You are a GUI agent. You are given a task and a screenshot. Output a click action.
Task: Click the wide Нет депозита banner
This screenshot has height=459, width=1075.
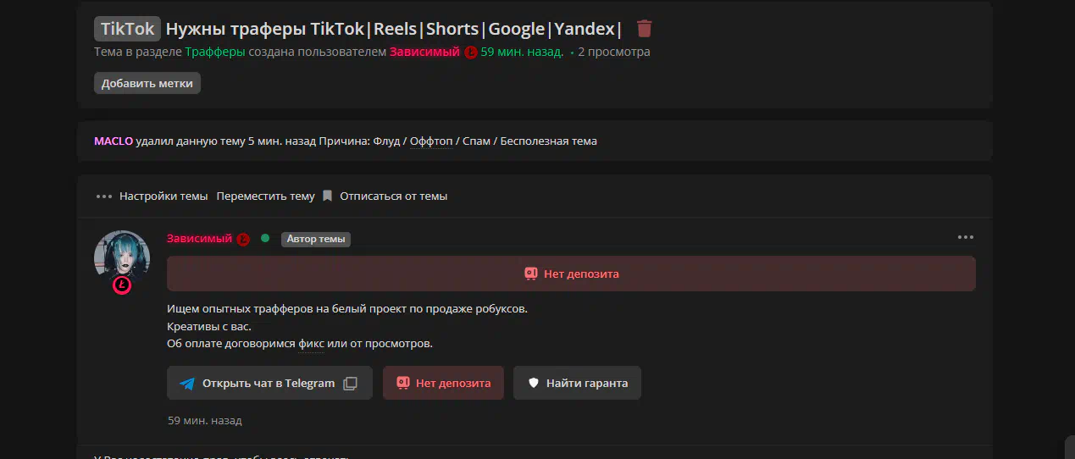[571, 274]
